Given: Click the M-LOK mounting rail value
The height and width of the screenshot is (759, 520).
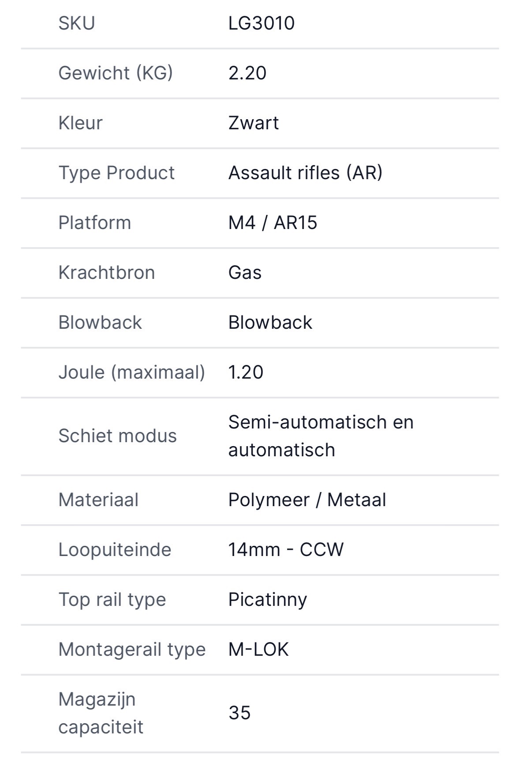Looking at the screenshot, I should pyautogui.click(x=258, y=650).
